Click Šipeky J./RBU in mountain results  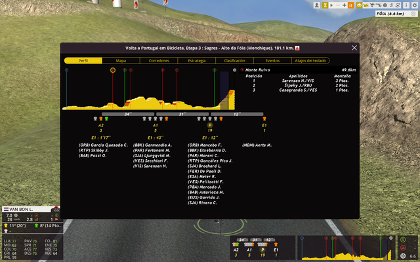[x=298, y=86]
